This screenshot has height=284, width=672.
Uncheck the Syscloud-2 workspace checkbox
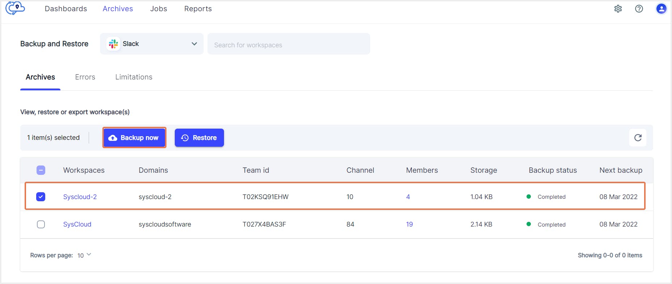point(41,197)
